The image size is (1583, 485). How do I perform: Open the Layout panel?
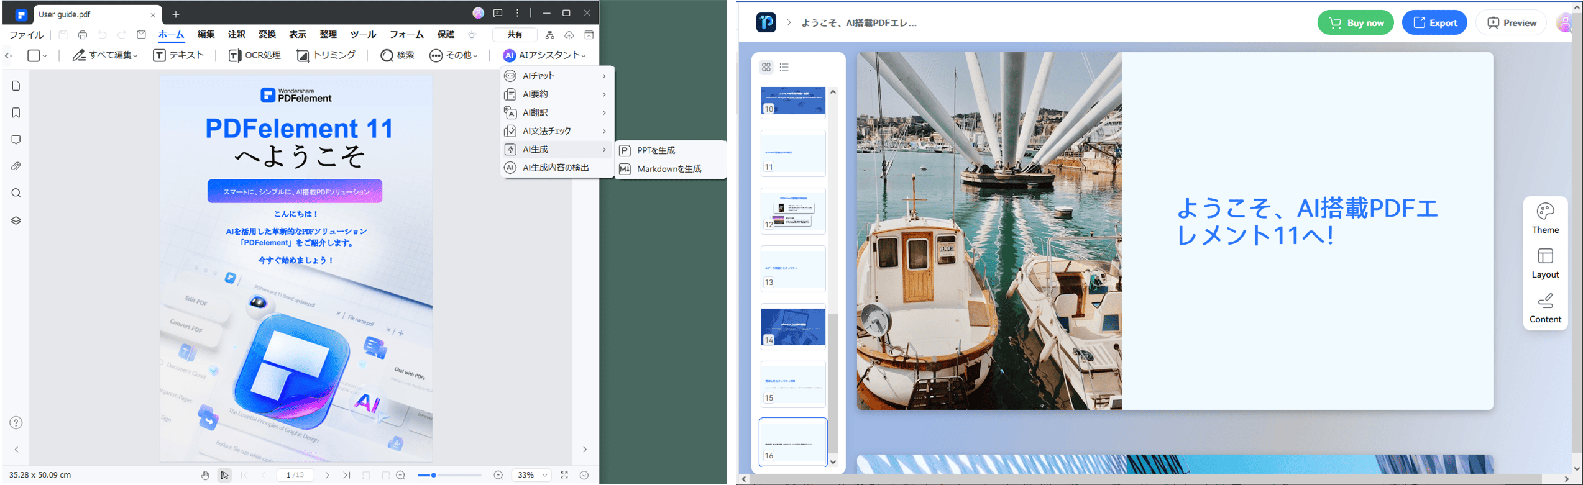pos(1545,263)
